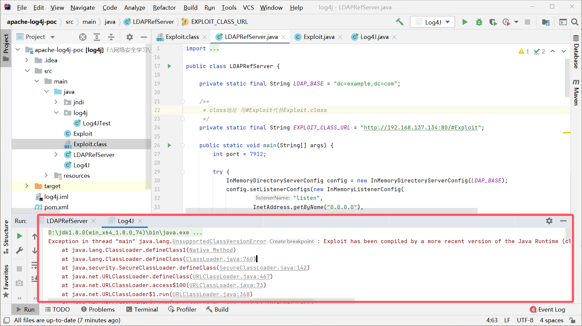Click SecureClassLoader.java:142 stack link
This screenshot has width=582, height=326.
pyautogui.click(x=263, y=268)
